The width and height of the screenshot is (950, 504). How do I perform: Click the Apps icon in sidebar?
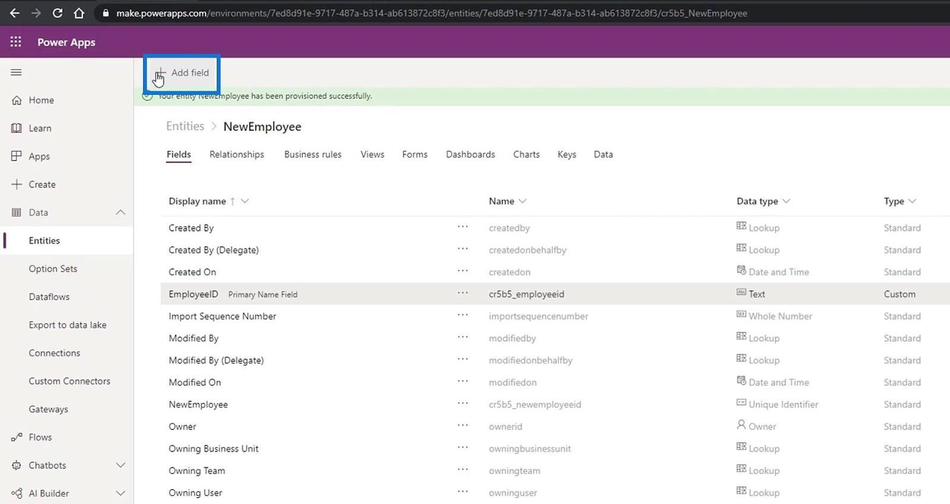(x=17, y=156)
